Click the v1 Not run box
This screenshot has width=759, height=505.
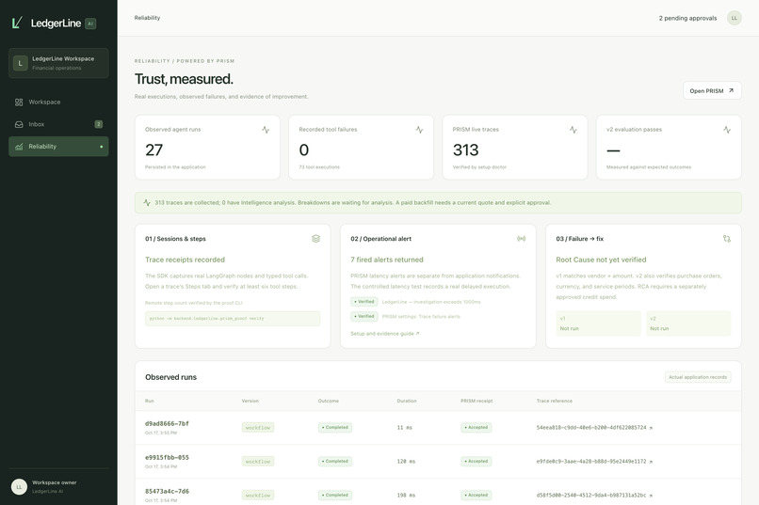[x=598, y=324]
